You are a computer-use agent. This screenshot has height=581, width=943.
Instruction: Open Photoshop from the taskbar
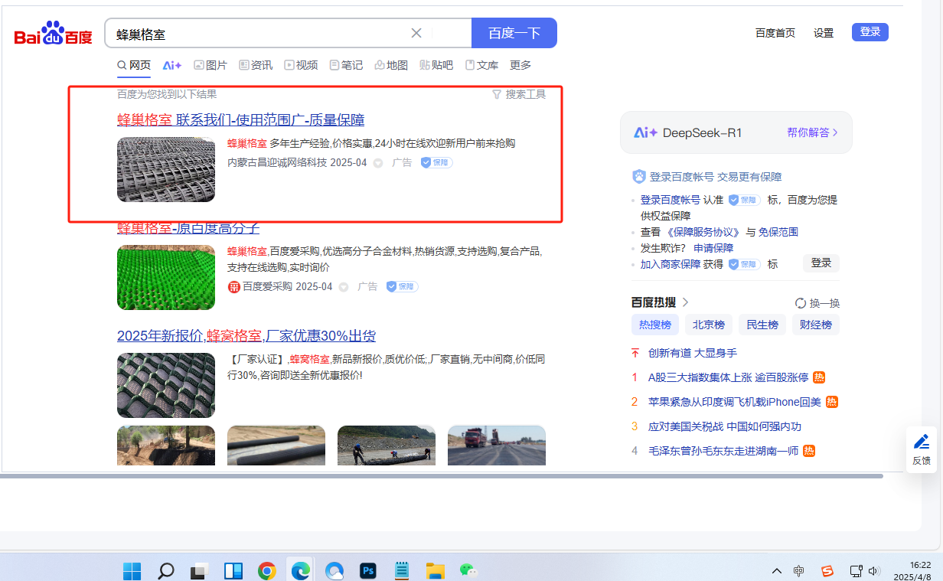click(368, 571)
